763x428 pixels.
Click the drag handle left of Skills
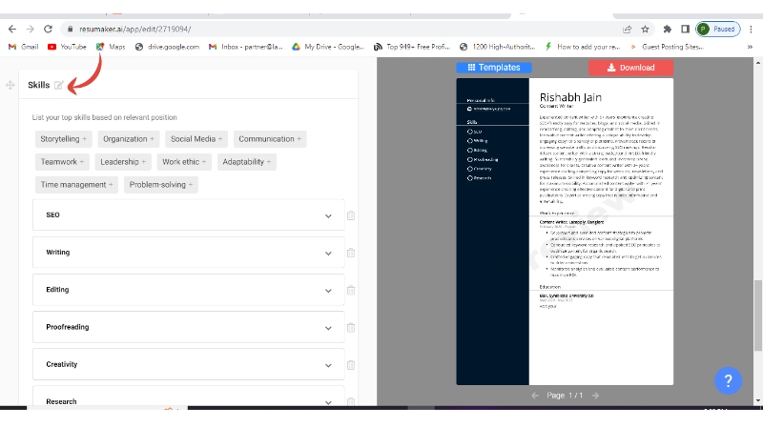tap(10, 86)
